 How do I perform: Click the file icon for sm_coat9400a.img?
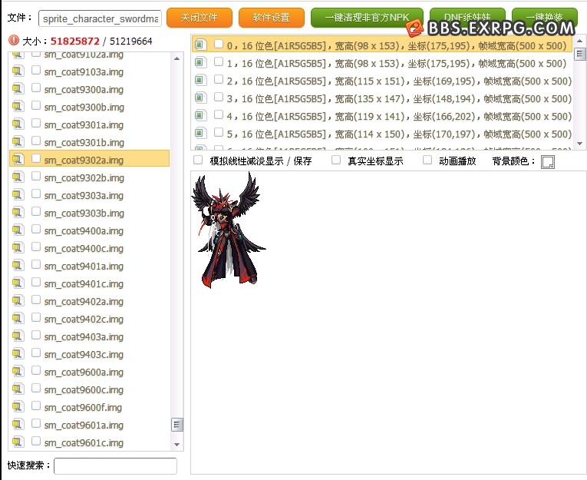(x=18, y=230)
